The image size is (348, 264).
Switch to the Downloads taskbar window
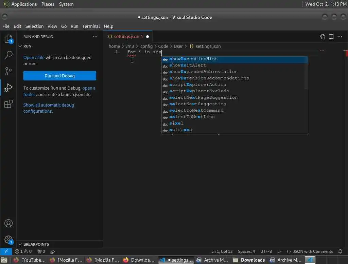coord(249,260)
